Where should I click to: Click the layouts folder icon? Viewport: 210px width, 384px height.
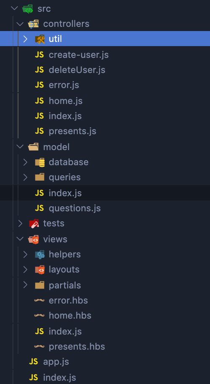coord(39,270)
